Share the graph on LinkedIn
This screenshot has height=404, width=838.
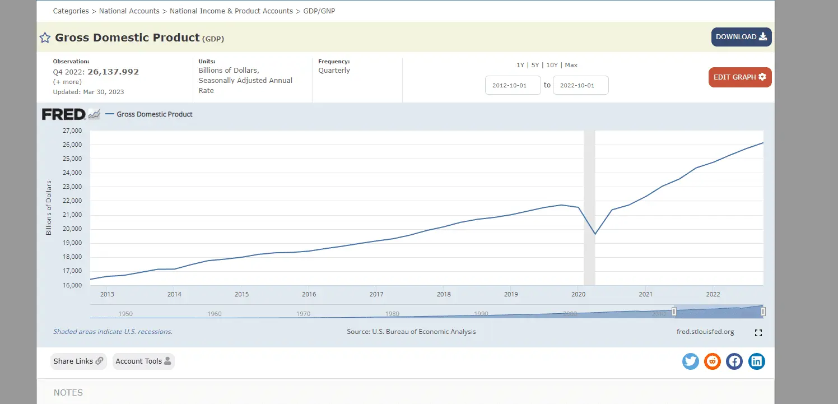tap(756, 361)
